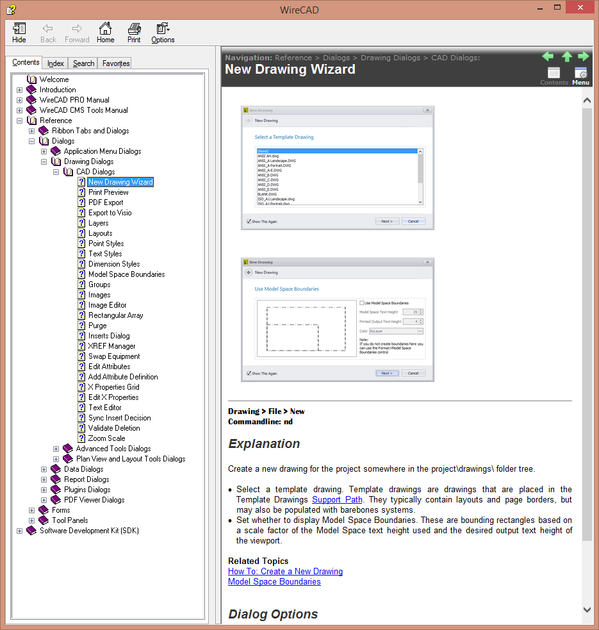599x630 pixels.
Task: Open the Plan View and Layout Tools Dialogs book
Action: point(131,459)
